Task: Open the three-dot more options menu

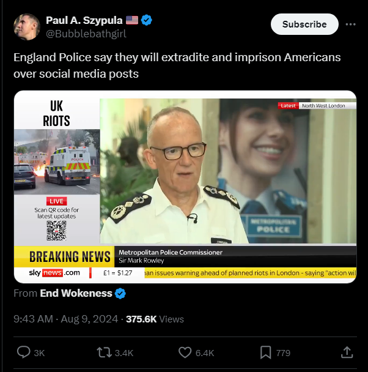Action: click(350, 24)
